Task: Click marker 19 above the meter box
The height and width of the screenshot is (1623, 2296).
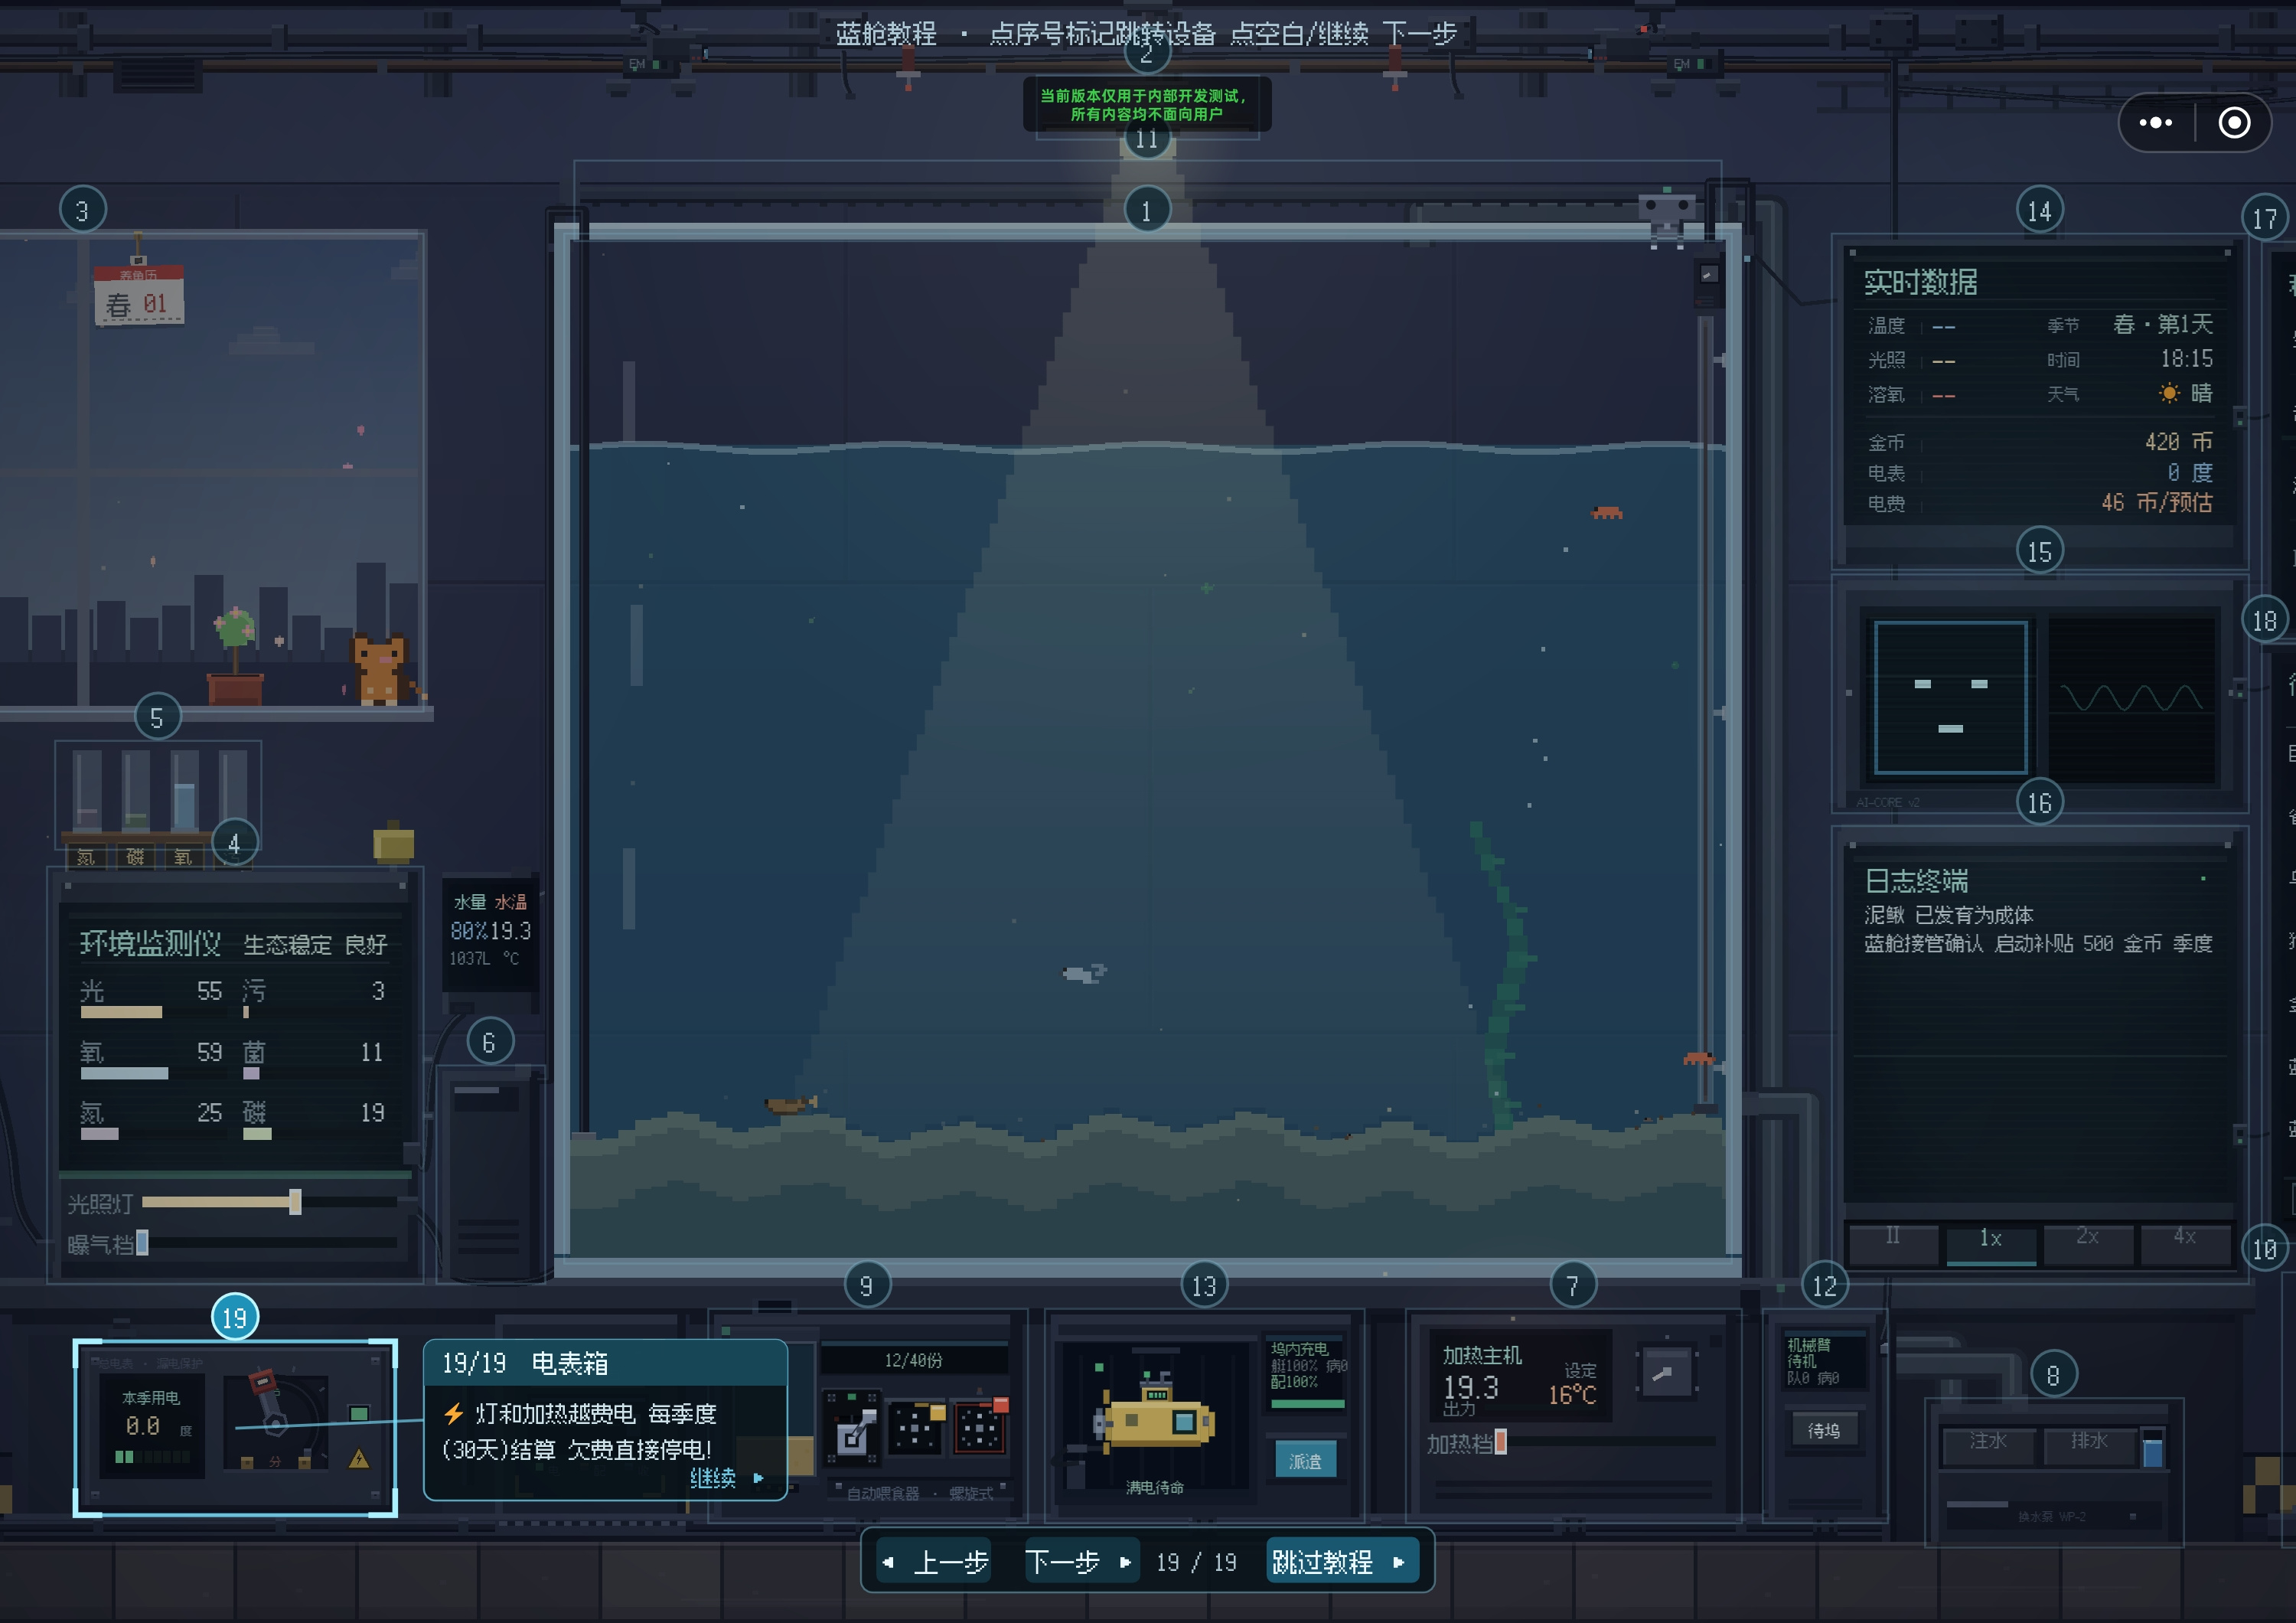Action: (235, 1318)
